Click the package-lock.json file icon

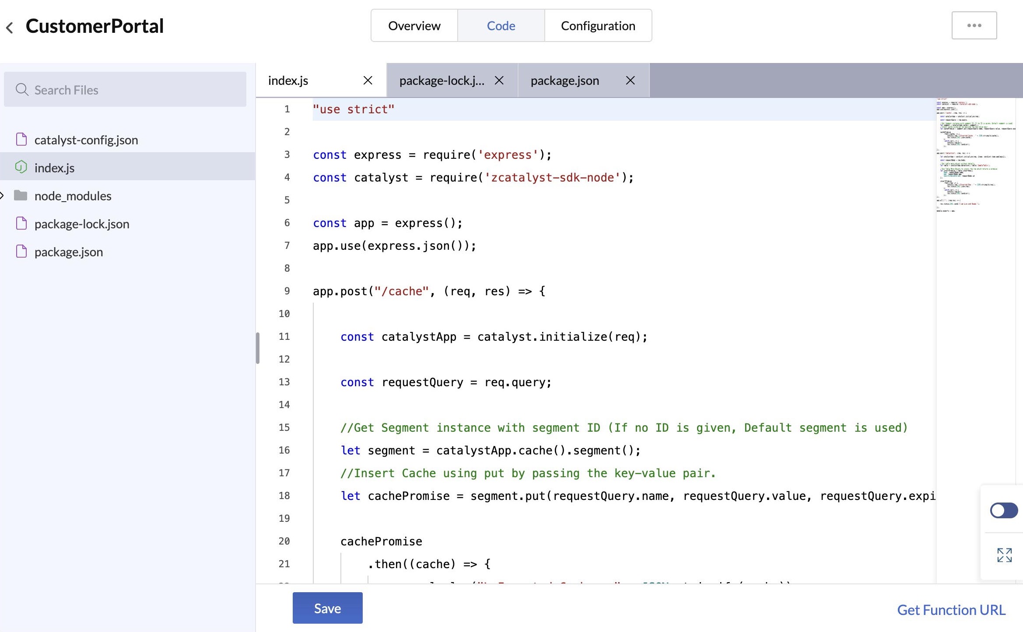(21, 223)
